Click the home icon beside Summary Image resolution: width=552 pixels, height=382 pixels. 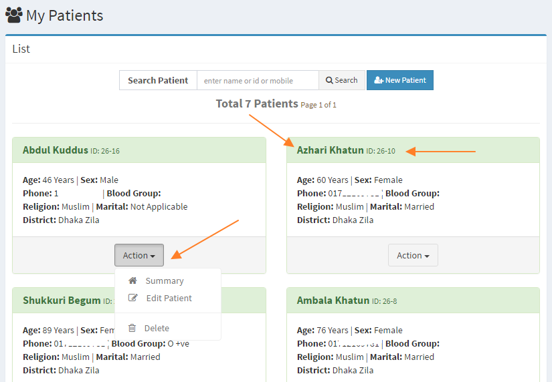pos(132,281)
